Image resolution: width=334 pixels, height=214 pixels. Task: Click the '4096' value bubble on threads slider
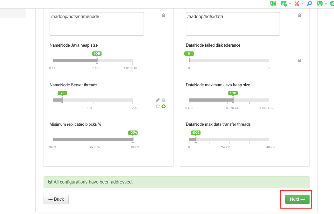tap(196, 133)
